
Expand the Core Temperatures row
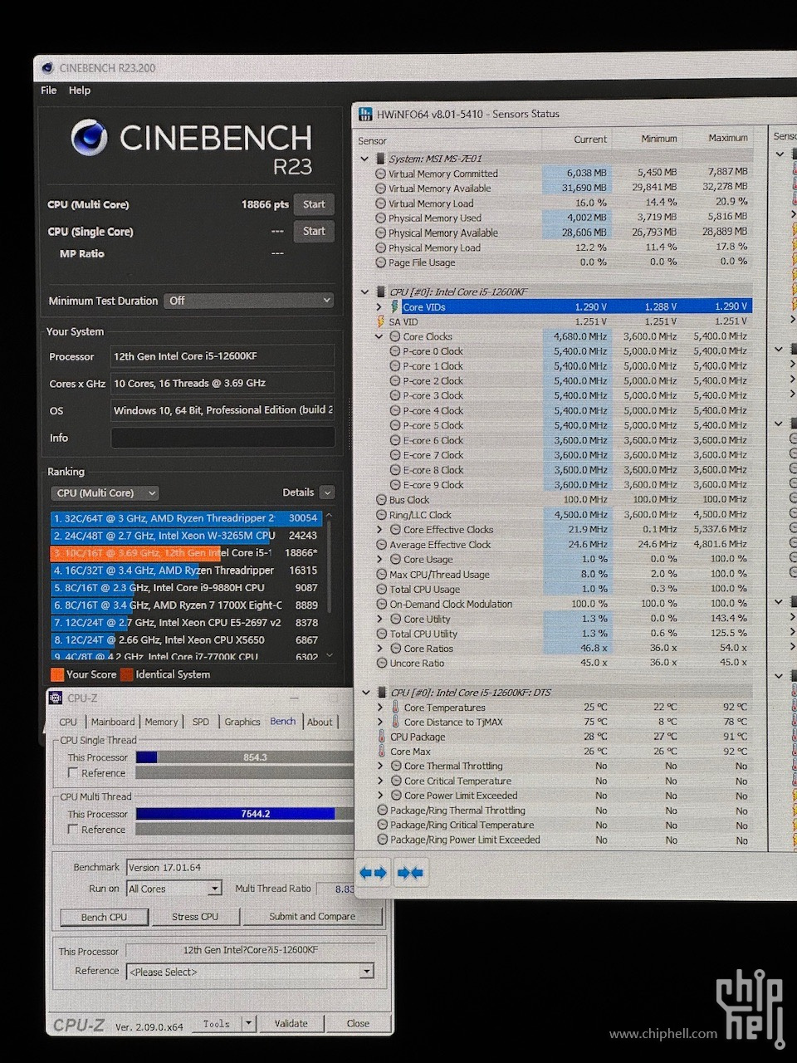pyautogui.click(x=380, y=708)
